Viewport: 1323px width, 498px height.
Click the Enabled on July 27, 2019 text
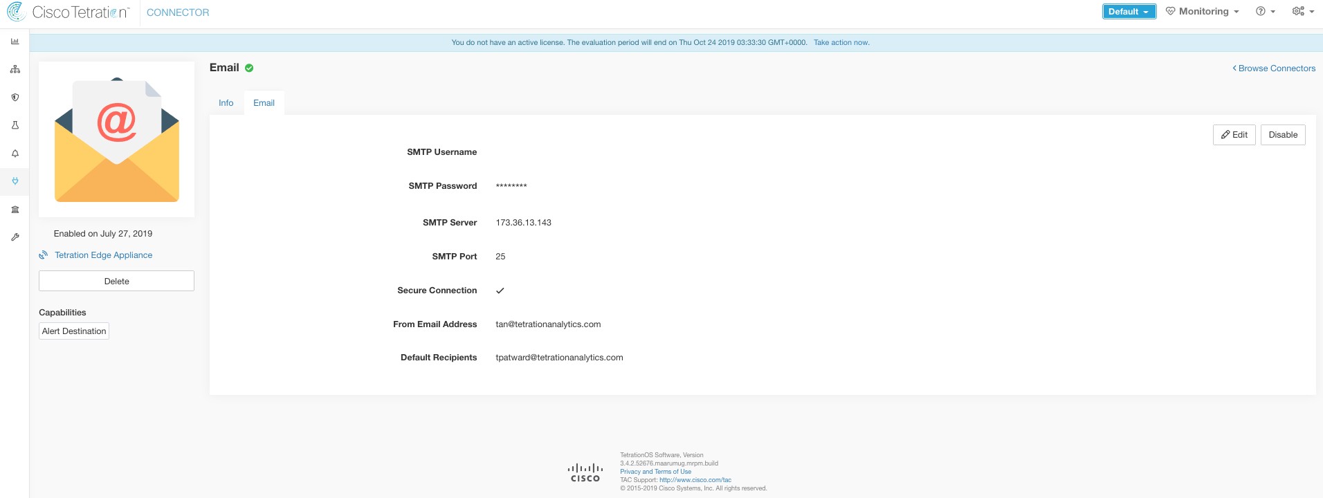pos(103,234)
